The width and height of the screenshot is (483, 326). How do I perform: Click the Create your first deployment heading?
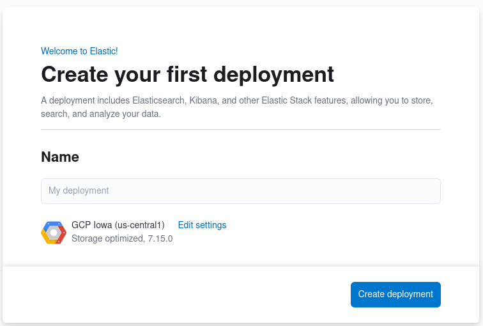pos(187,75)
